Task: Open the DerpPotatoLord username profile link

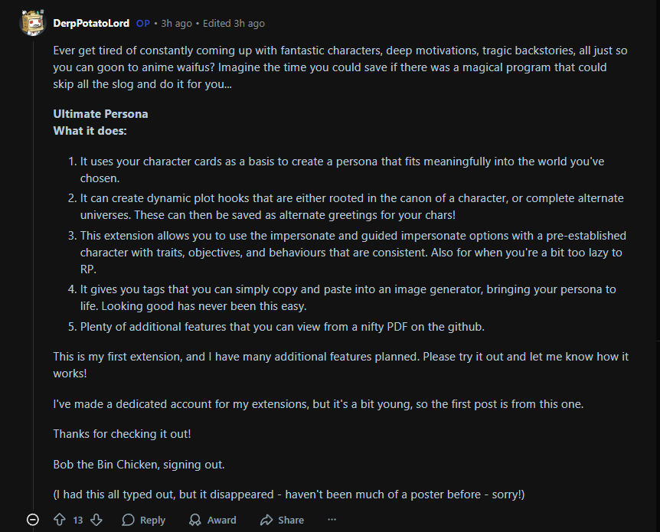Action: (91, 23)
